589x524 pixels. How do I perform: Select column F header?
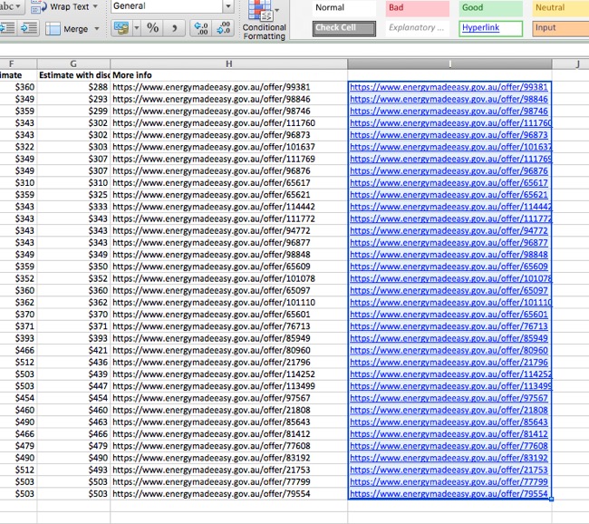(18, 63)
